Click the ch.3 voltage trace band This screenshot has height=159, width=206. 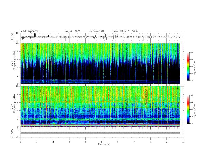pos(100,133)
